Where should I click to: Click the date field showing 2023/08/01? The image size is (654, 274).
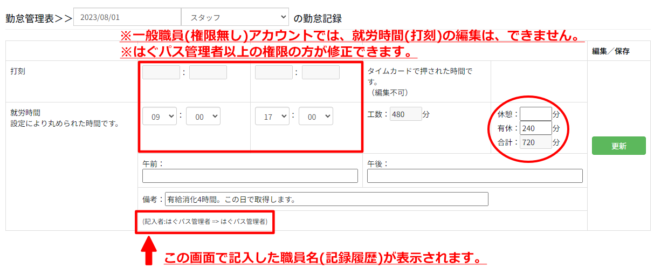pos(127,18)
